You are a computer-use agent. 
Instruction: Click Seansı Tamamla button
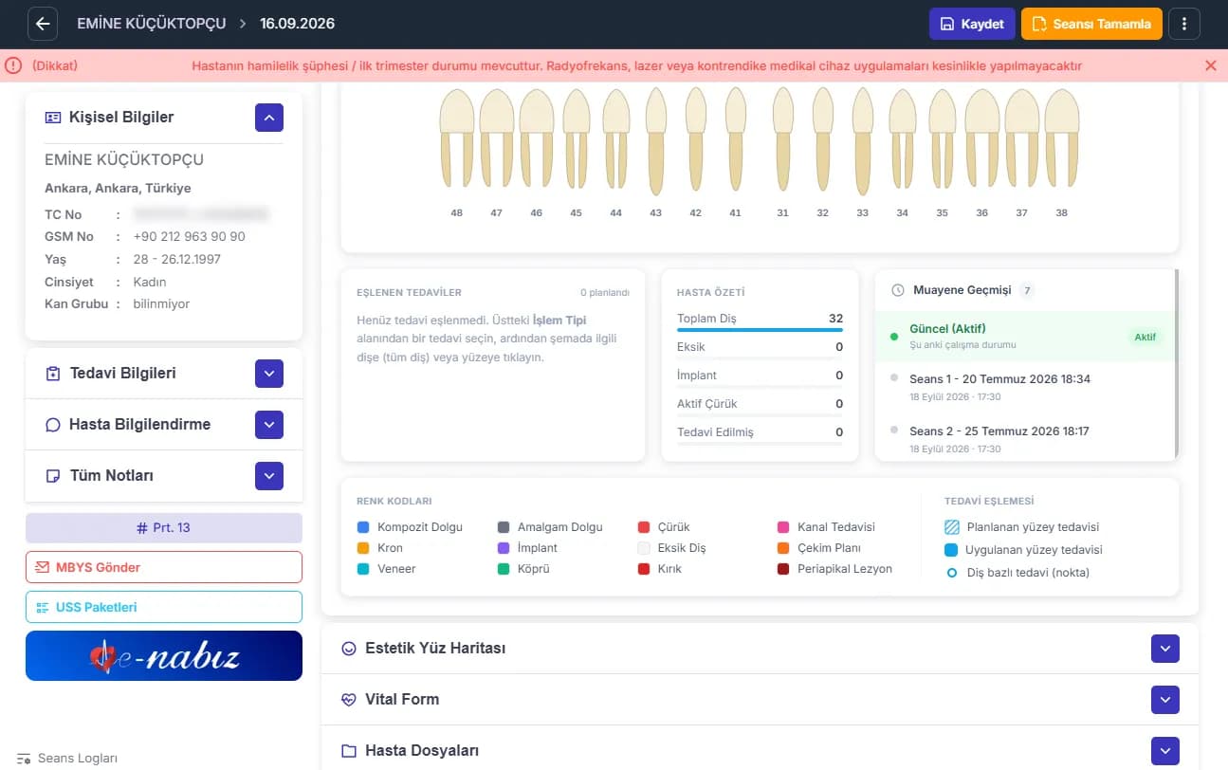point(1091,24)
